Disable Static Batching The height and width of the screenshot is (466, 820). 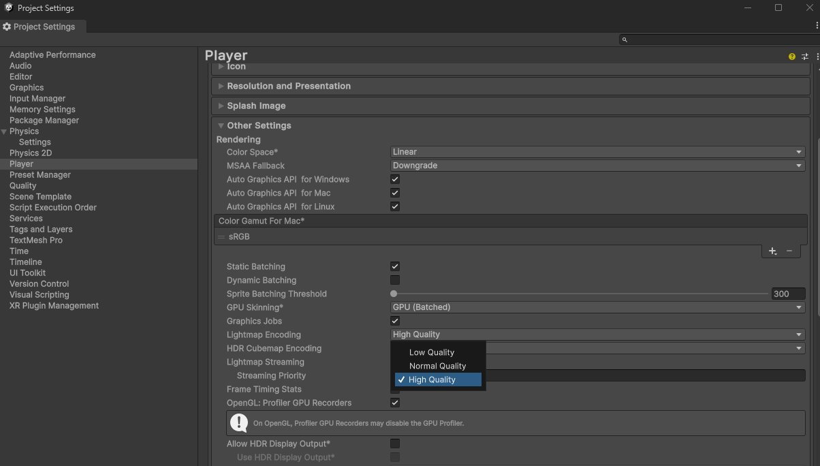(394, 266)
